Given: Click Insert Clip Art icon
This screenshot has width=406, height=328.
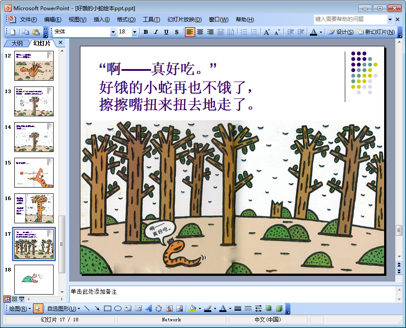Looking at the screenshot, I should coord(169,309).
